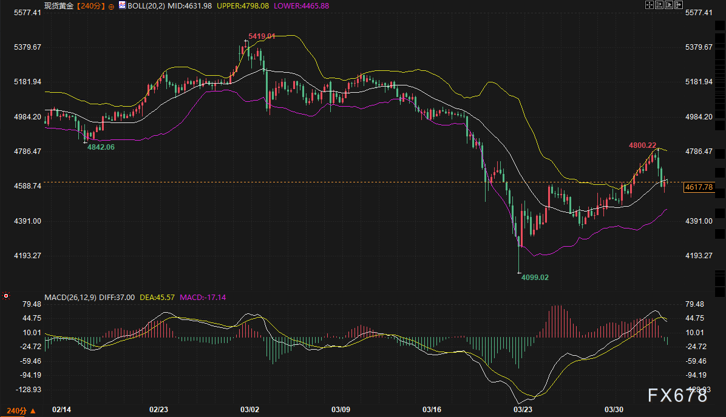Click the 现货黄金 instrument title
The height and width of the screenshot is (417, 726).
[59, 5]
